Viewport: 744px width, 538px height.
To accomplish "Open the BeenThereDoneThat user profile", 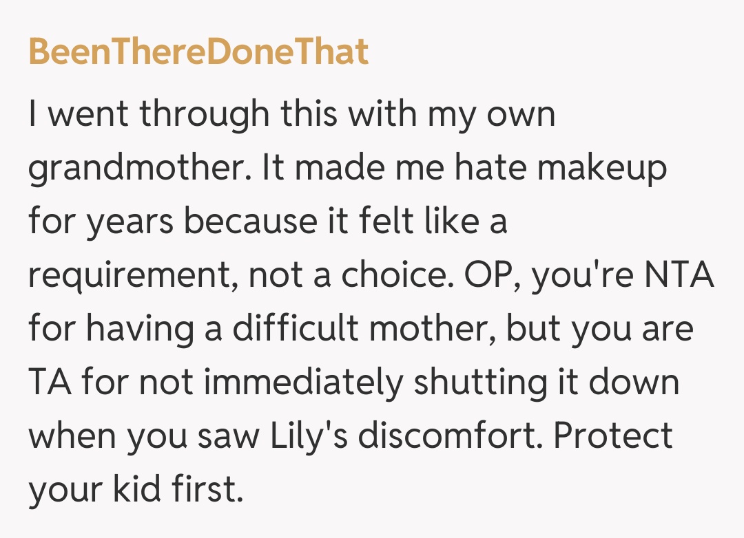I will click(198, 52).
